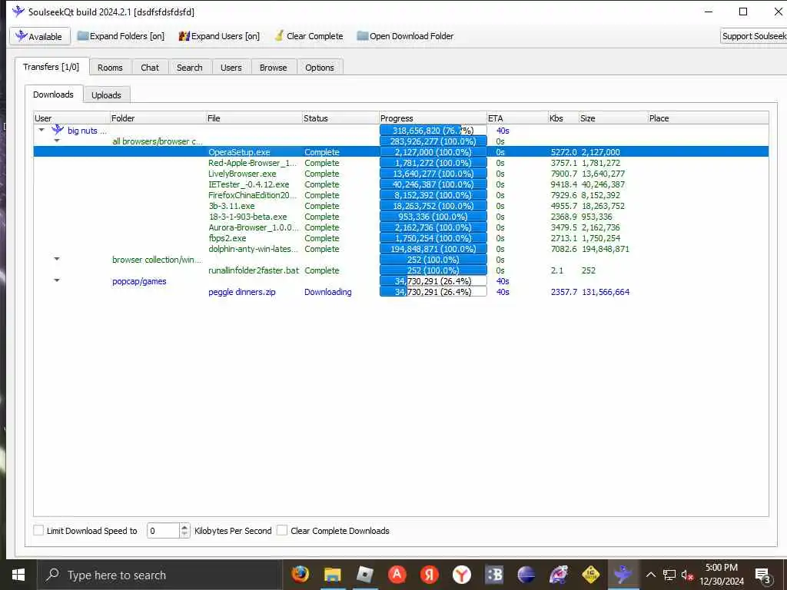
Task: Collapse the all browsers/browser folder
Action: pos(57,141)
